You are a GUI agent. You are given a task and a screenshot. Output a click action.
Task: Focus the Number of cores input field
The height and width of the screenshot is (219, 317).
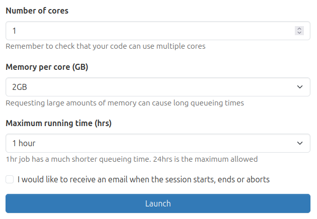coord(151,31)
